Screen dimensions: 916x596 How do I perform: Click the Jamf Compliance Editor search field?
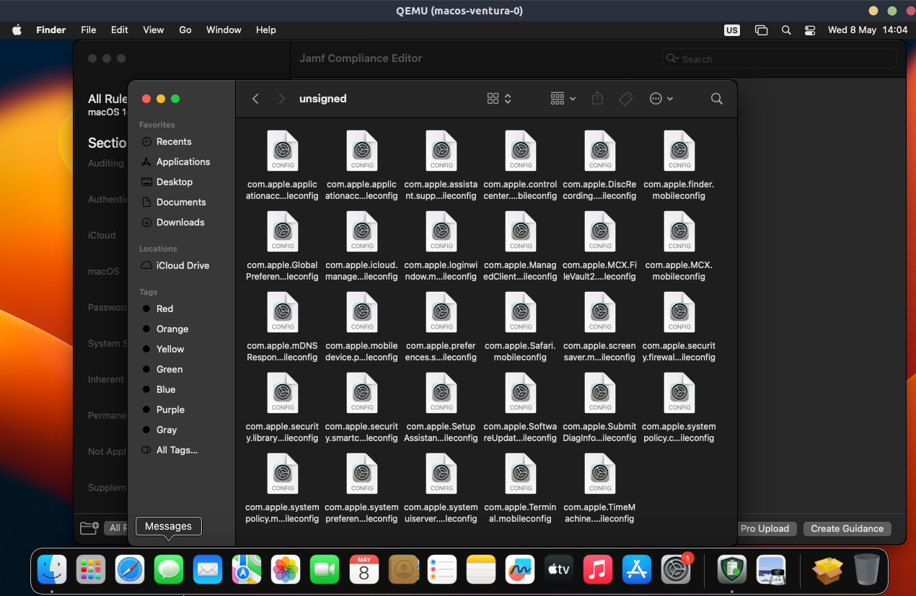pyautogui.click(x=779, y=59)
